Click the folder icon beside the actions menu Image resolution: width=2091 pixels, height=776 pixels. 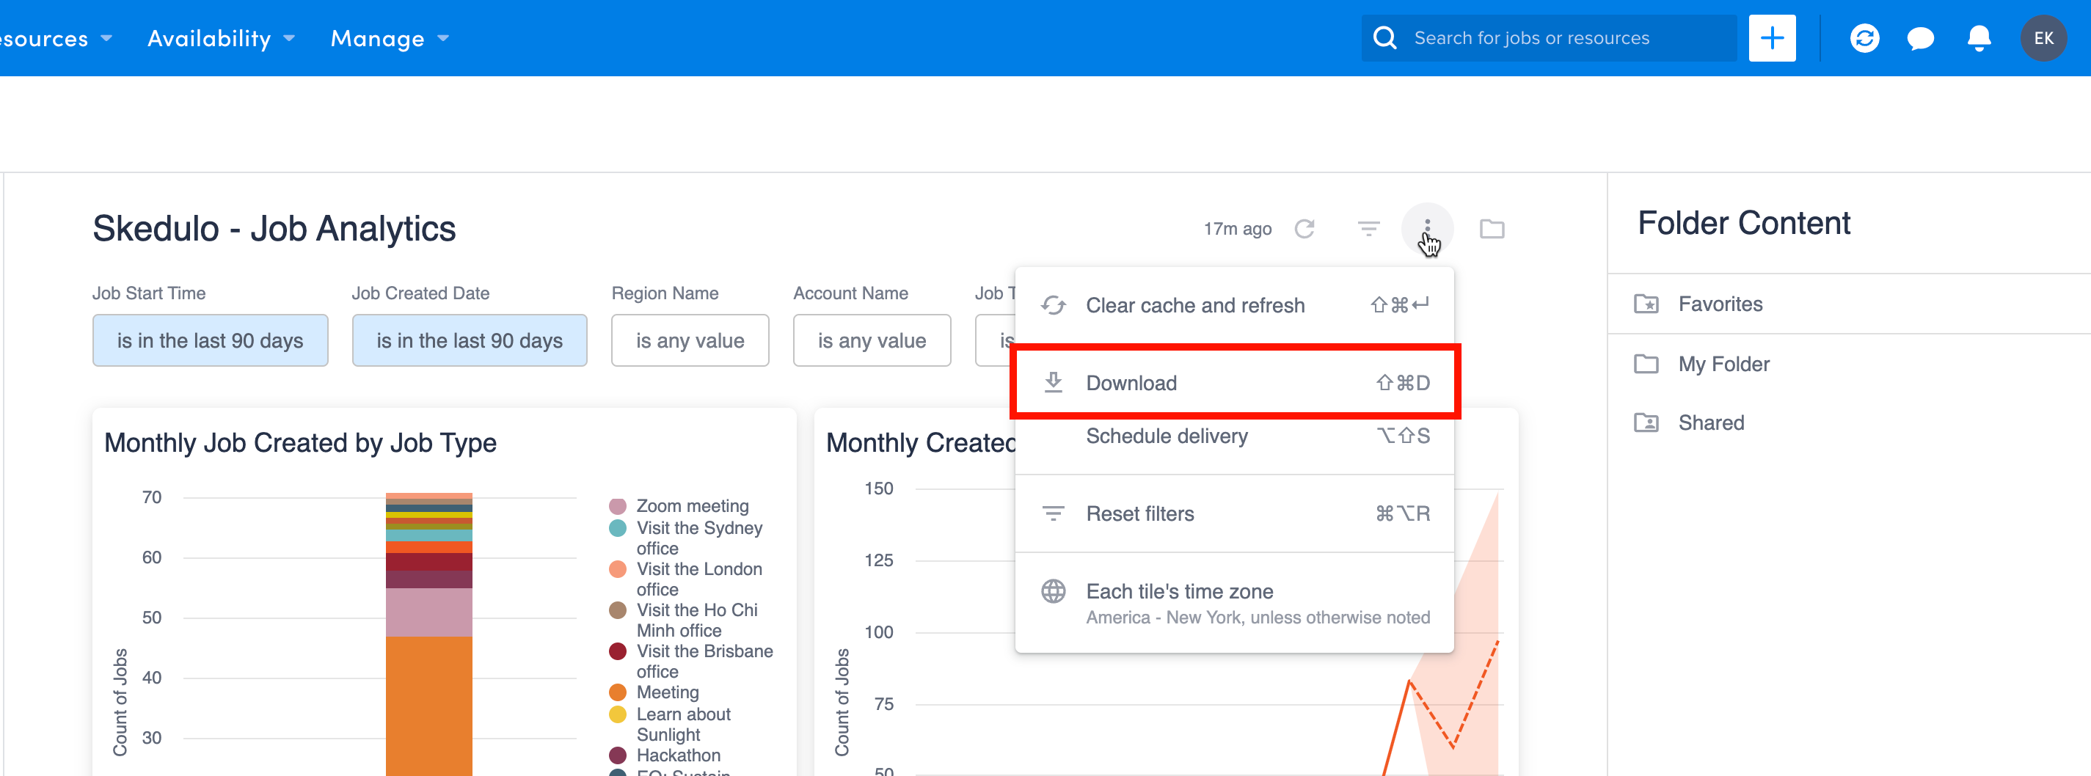(1492, 229)
